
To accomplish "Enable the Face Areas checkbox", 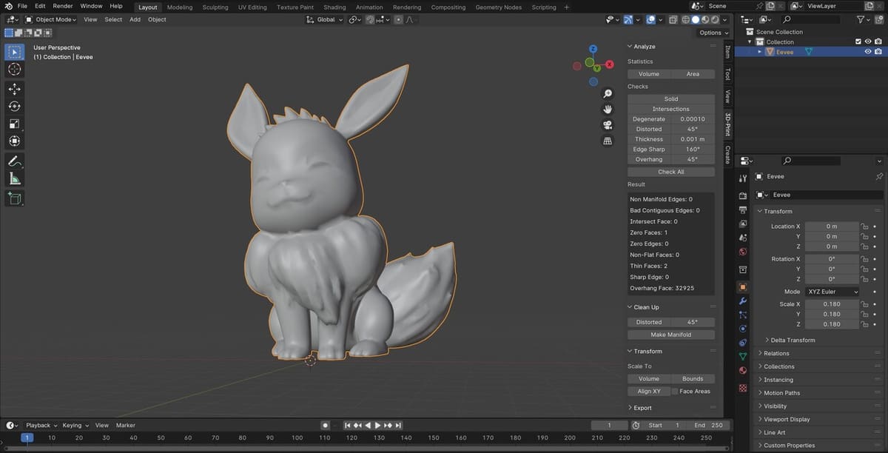I will [x=675, y=391].
